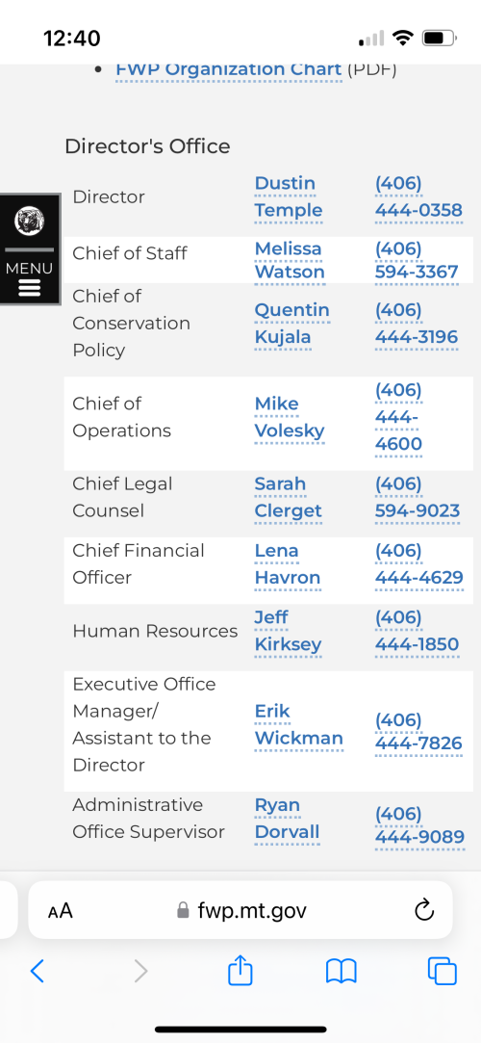Open Melissa Watson's contact link
The width and height of the screenshot is (481, 1043).
pos(290,260)
